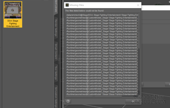Open the Smart Content tab
The width and height of the screenshot is (170, 108).
point(56,51)
